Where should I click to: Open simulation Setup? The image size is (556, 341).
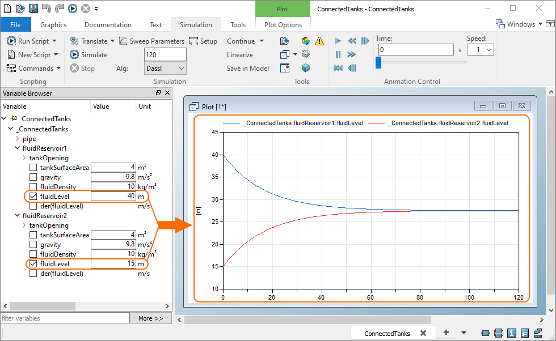tap(203, 41)
